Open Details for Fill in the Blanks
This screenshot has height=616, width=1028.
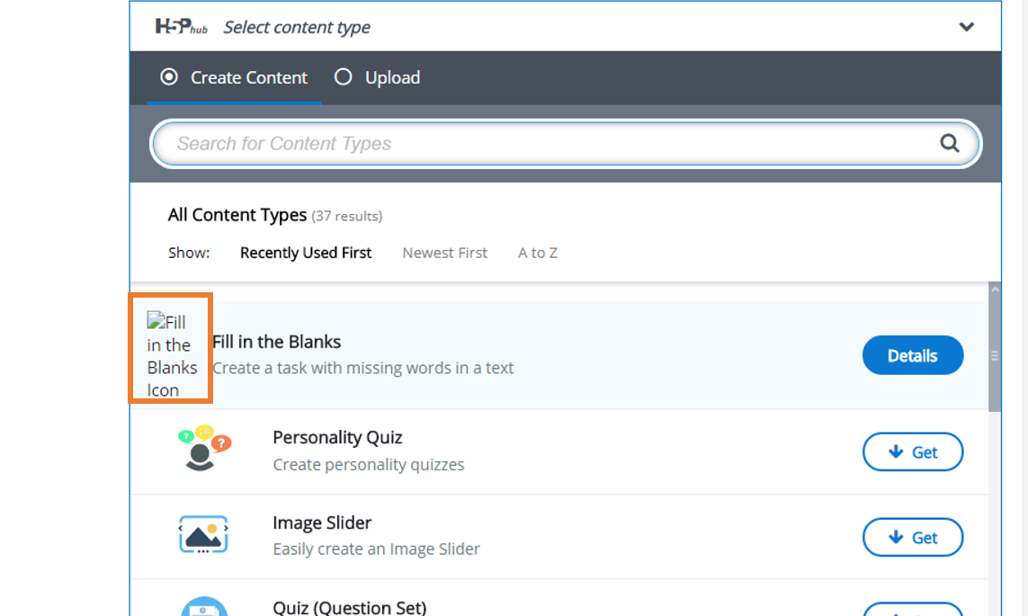913,355
